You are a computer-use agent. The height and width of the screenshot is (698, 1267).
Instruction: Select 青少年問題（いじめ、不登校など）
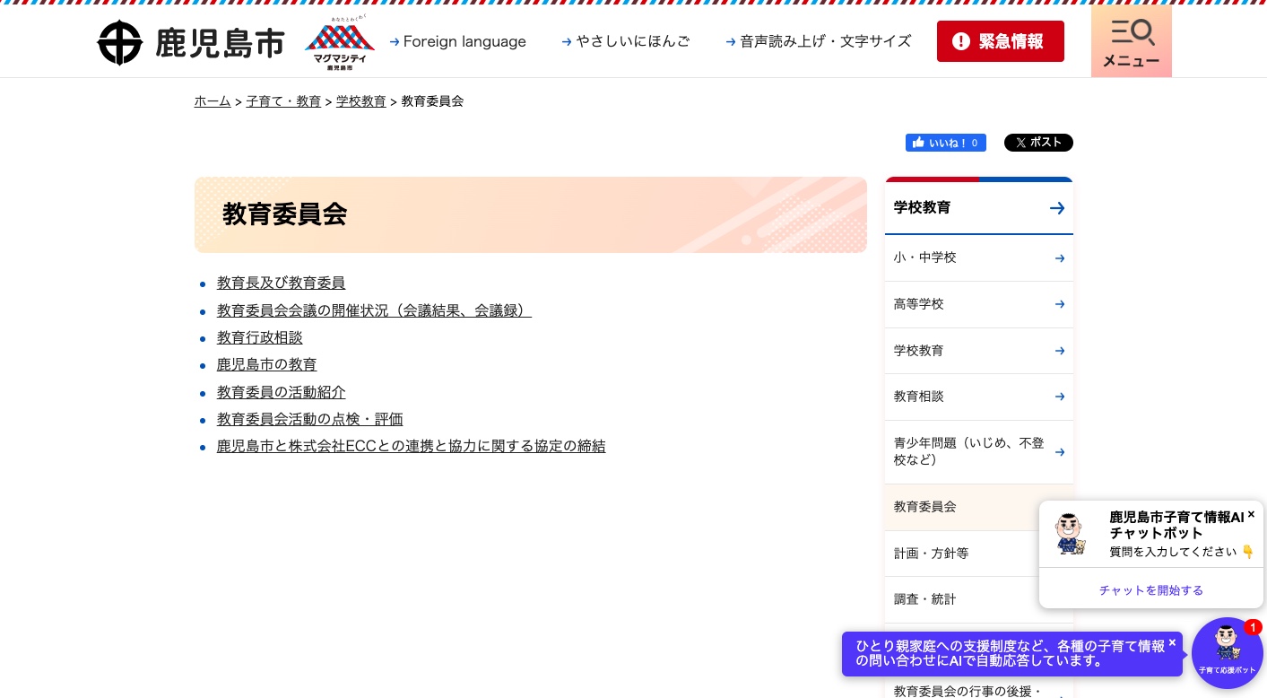(x=968, y=451)
